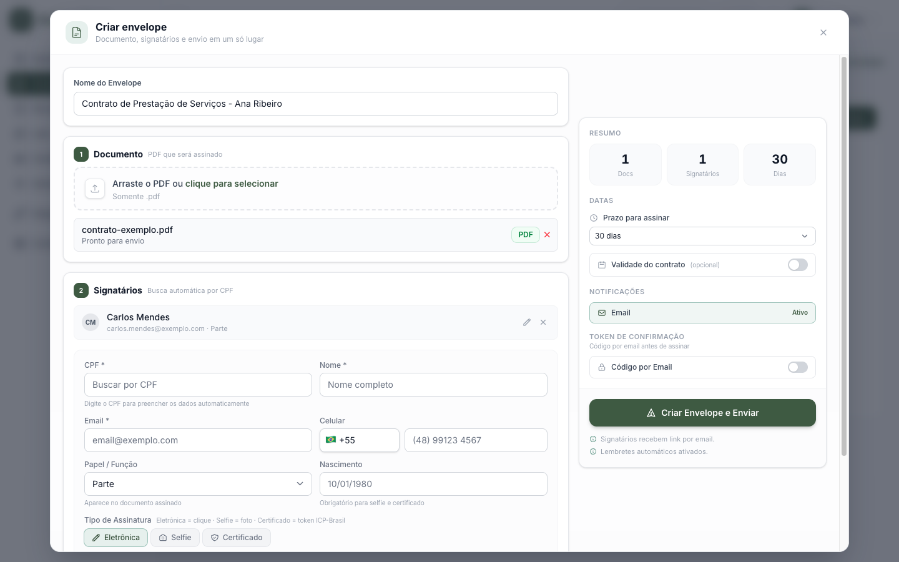Click the PDF upload arrow icon
The image size is (899, 562).
tap(95, 189)
